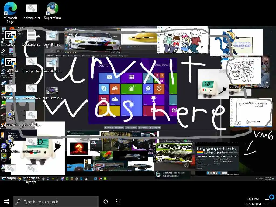
Task: Select the shortcut go byebye icon
Action: tap(31, 174)
